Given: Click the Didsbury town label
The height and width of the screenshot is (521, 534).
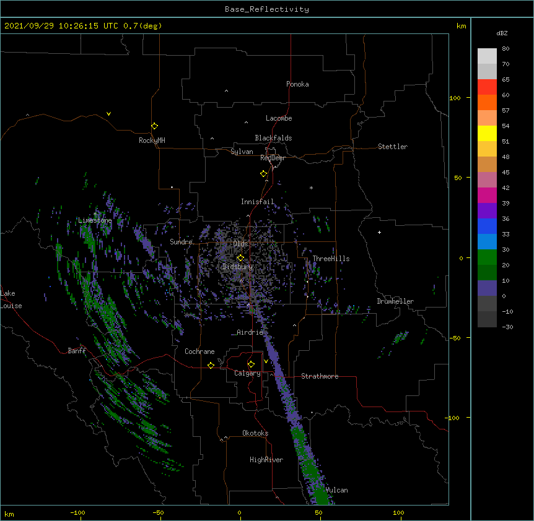Looking at the screenshot, I should coord(237,267).
